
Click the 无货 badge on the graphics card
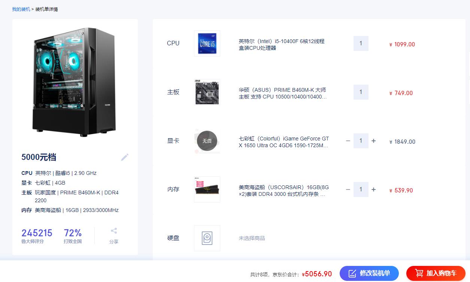[x=207, y=140]
